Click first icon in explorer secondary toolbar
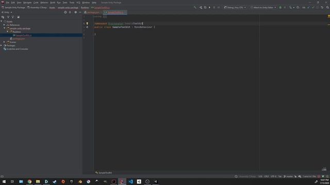Viewport: 330px width, 185px height. click(3, 17)
